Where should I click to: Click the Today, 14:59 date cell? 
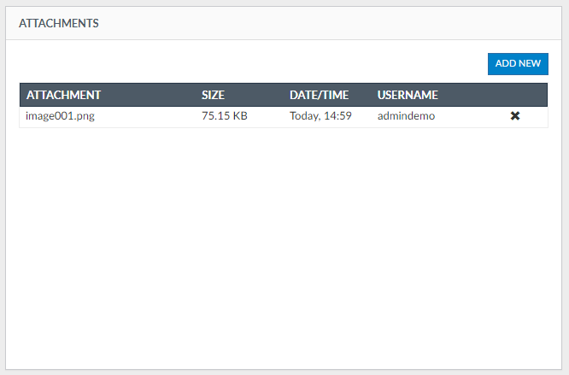click(x=320, y=116)
